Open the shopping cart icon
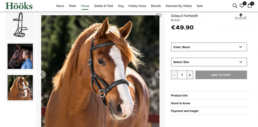Screen dimensions: 258x127 (x=250, y=6)
